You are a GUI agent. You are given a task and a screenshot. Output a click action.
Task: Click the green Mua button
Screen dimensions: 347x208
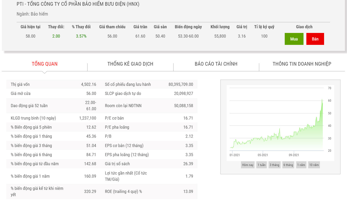(294, 39)
